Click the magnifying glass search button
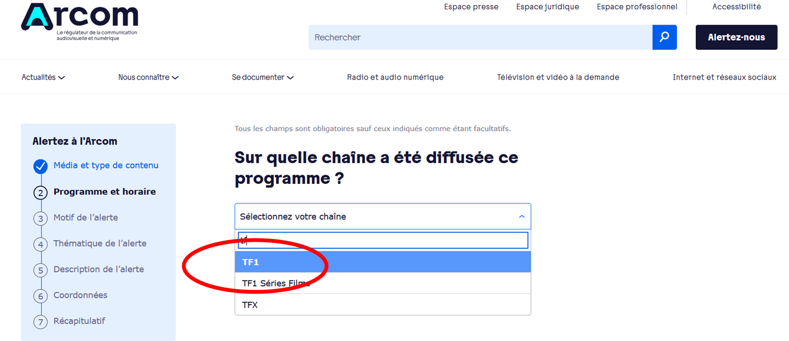The image size is (789, 341). pos(664,37)
